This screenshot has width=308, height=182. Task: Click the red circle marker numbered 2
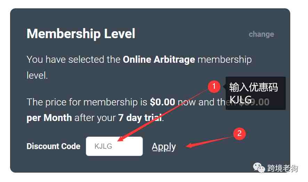coord(239,133)
